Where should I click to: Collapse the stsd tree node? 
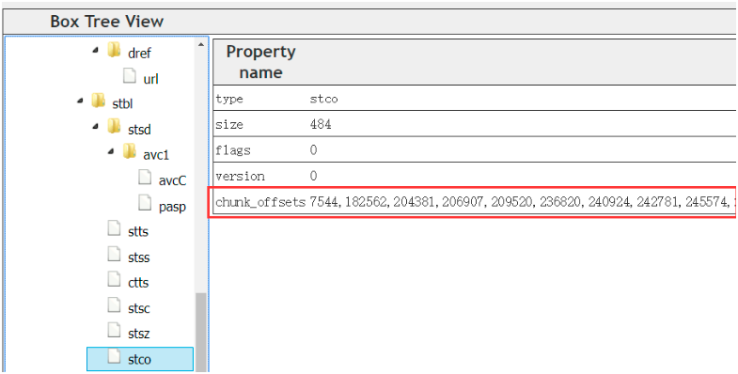[96, 126]
